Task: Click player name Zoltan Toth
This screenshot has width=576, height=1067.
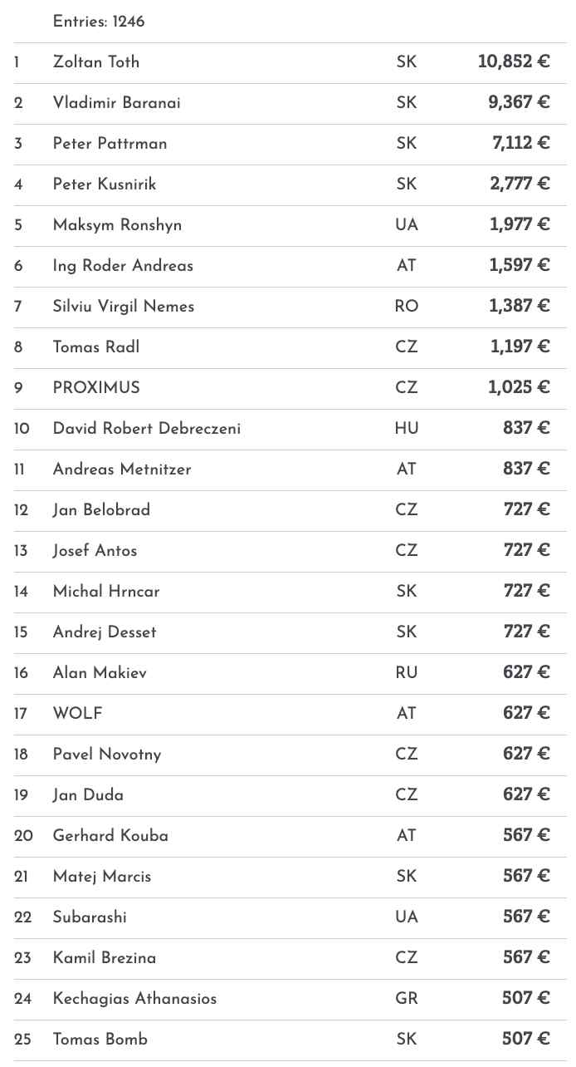Action: coord(96,62)
